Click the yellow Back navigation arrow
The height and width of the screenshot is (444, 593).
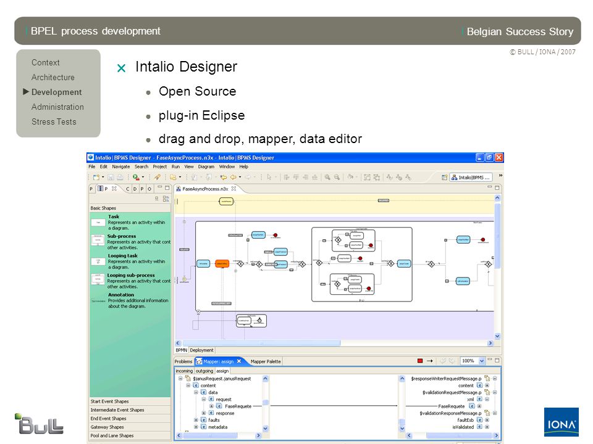[x=233, y=177]
